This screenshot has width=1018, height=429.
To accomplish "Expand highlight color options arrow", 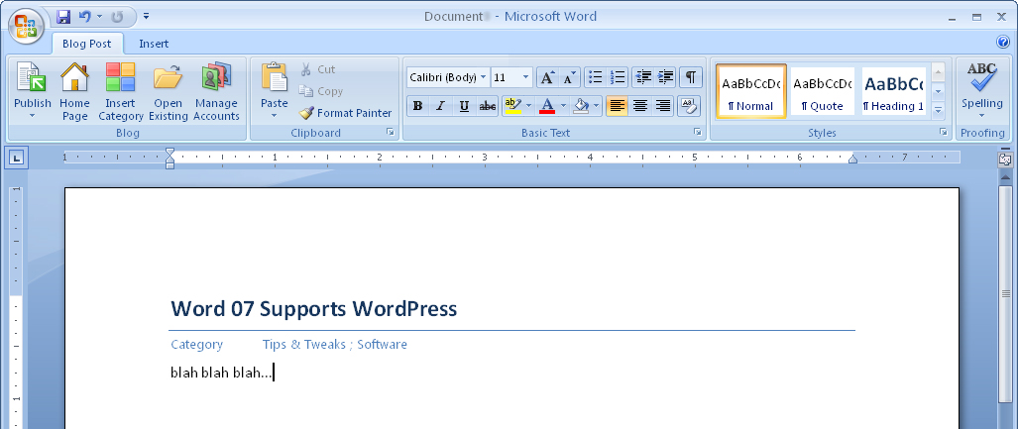I will point(528,106).
